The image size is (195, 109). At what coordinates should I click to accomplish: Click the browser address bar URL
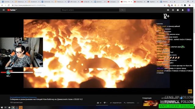(30, 5)
